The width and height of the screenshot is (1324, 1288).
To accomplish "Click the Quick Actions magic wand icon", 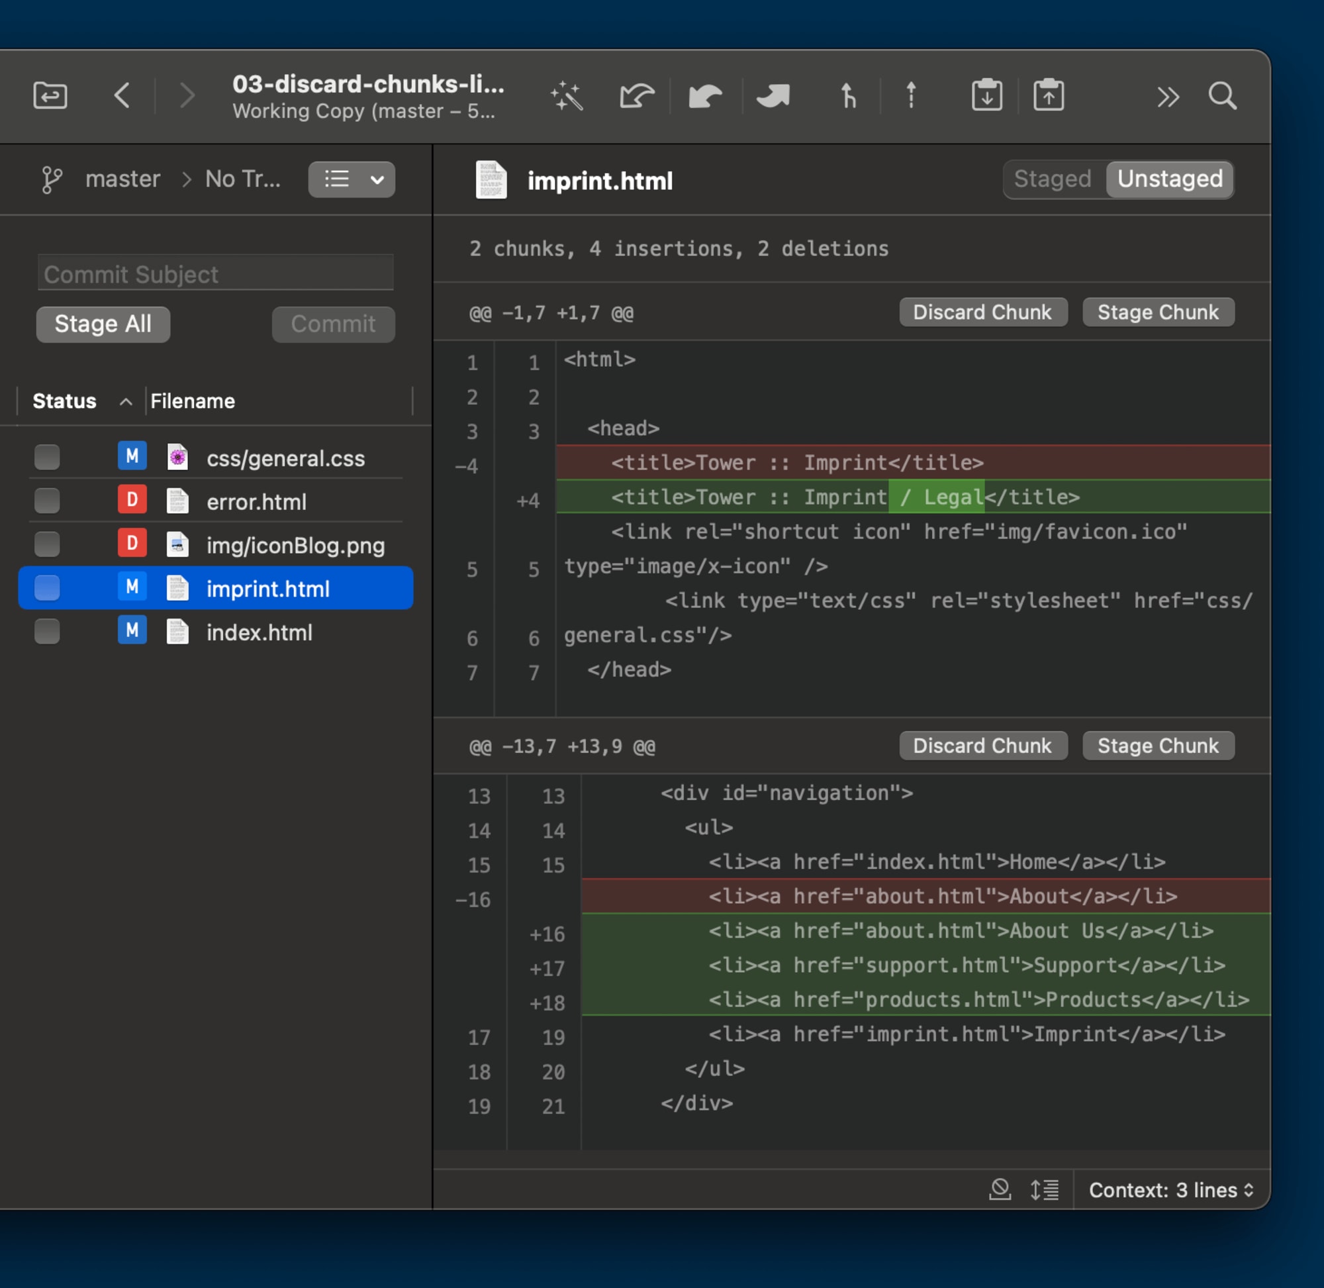I will [x=566, y=96].
